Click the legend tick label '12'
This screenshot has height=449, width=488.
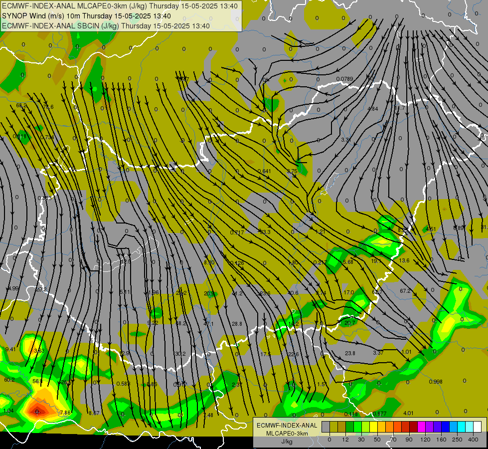(x=345, y=440)
